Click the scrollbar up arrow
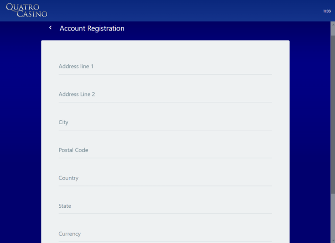This screenshot has width=335, height=243. [x=332, y=24]
